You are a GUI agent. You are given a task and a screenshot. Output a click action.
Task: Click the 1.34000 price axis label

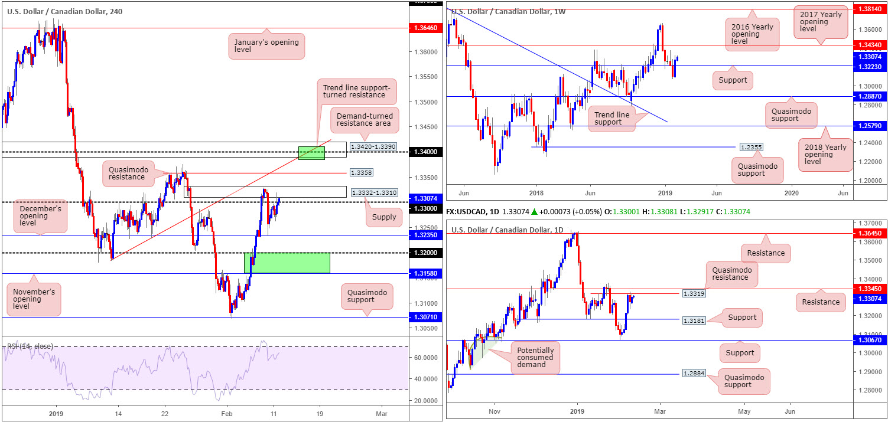pos(425,152)
